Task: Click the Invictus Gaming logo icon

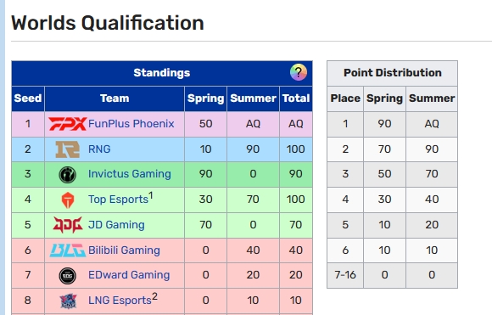Action: (x=68, y=174)
